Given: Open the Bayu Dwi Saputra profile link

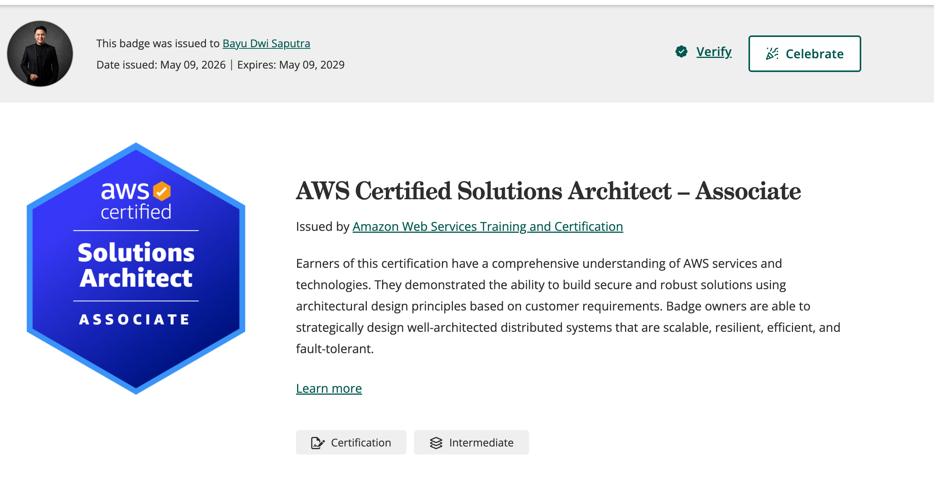Looking at the screenshot, I should [266, 43].
